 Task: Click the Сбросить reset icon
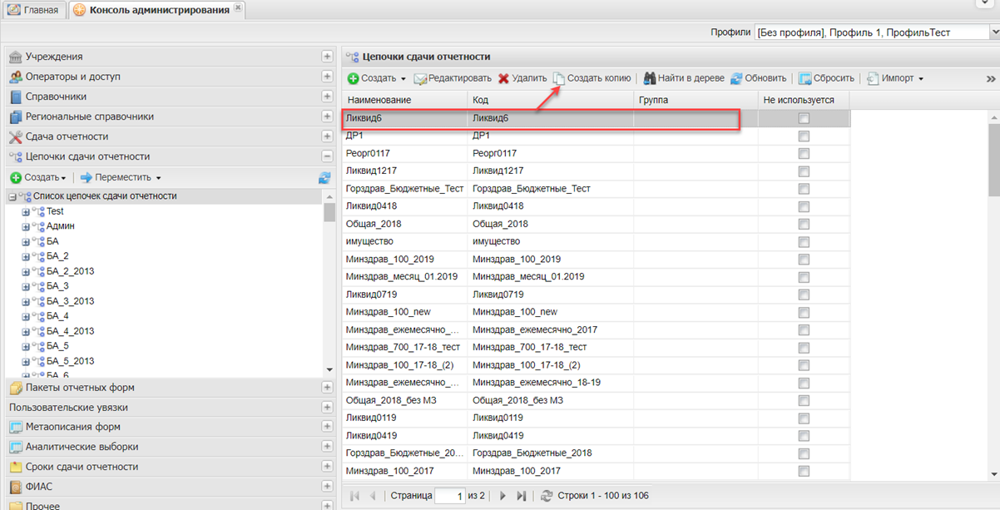coord(805,78)
